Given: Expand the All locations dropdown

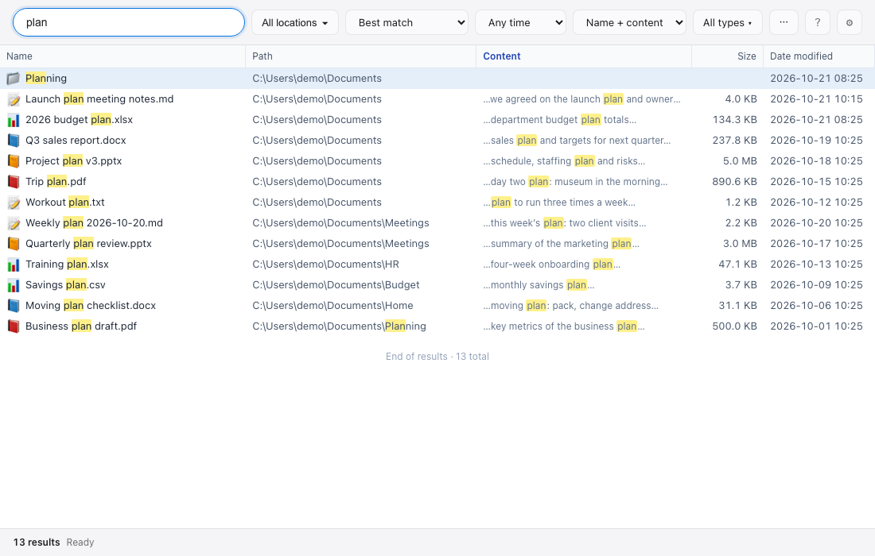Looking at the screenshot, I should click(x=294, y=23).
